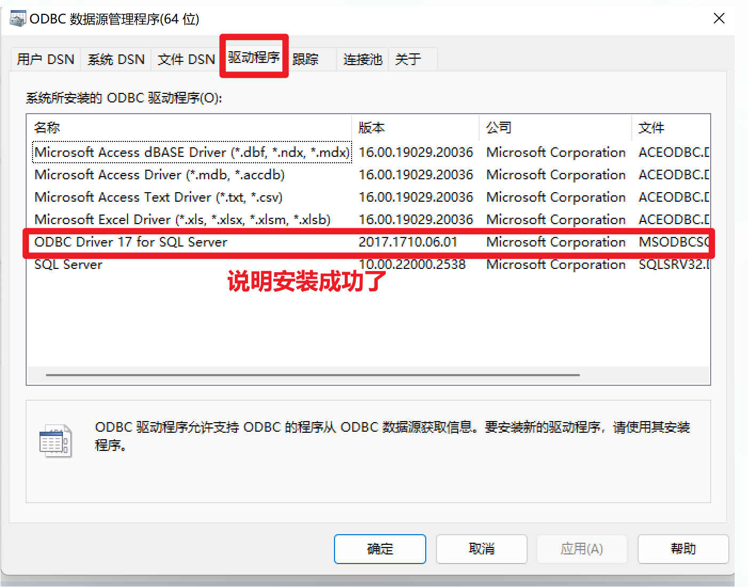The image size is (748, 587).
Task: Click version 2017.1710.06.01 cell
Action: (x=408, y=242)
